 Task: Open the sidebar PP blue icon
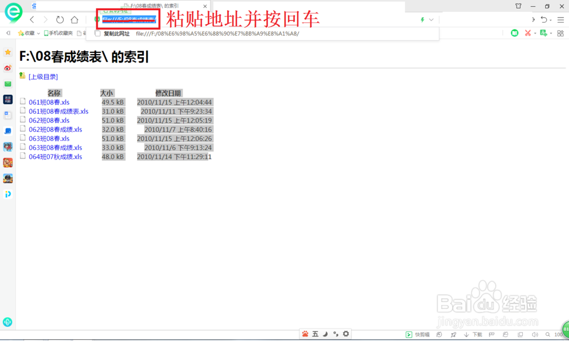click(7, 194)
